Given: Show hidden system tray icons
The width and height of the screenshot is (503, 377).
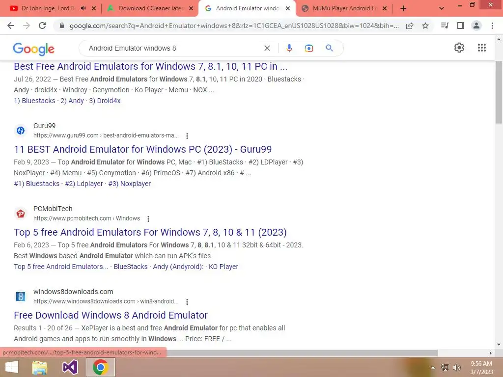Looking at the screenshot, I should click(x=433, y=368).
